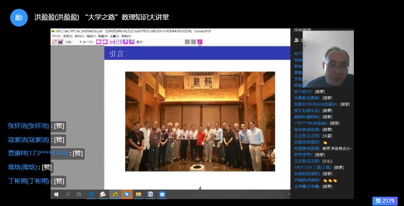Click the blue 赞 2179 like button
Screen dimensions: 404x206
385,201
